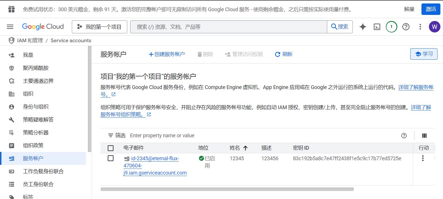443x199 pixels.
Task: Open the header three-dot settings menu
Action: 420,27
